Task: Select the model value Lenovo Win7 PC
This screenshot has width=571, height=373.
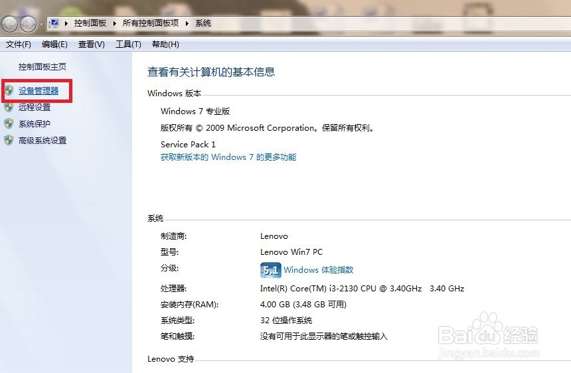Action: (x=291, y=252)
